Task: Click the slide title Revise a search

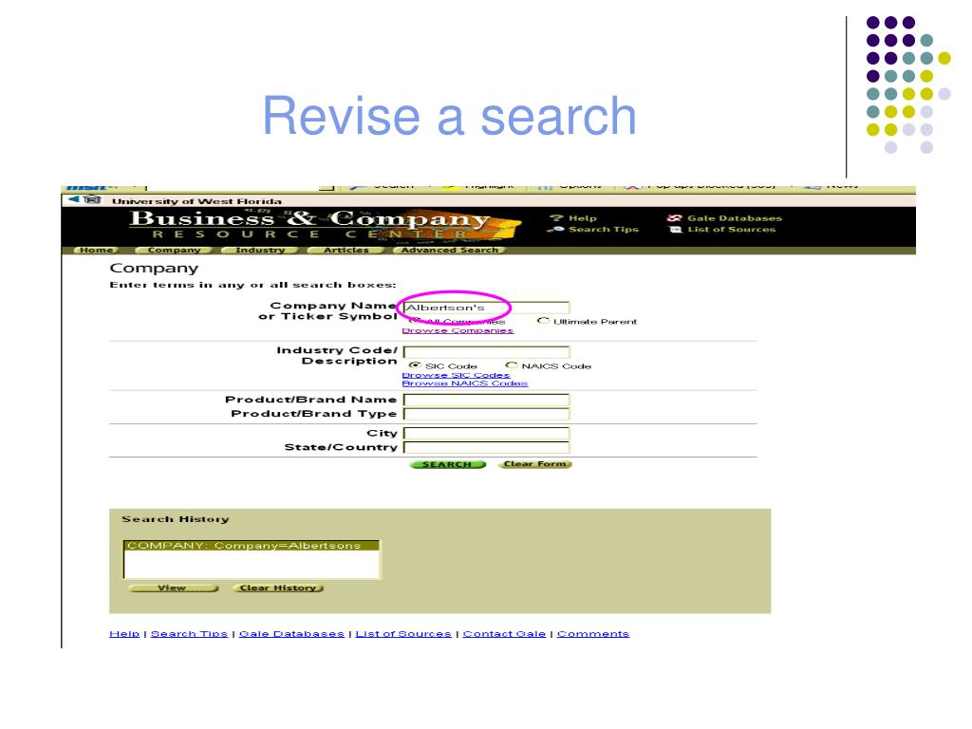Action: 449,115
